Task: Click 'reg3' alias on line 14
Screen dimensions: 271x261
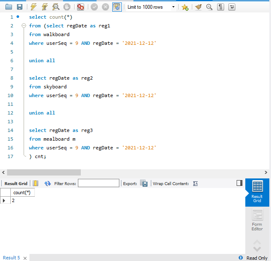Action: point(87,130)
